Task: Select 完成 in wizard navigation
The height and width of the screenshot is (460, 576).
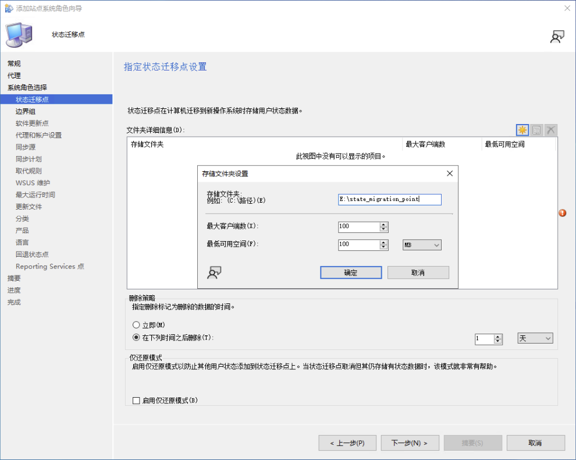Action: 15,302
